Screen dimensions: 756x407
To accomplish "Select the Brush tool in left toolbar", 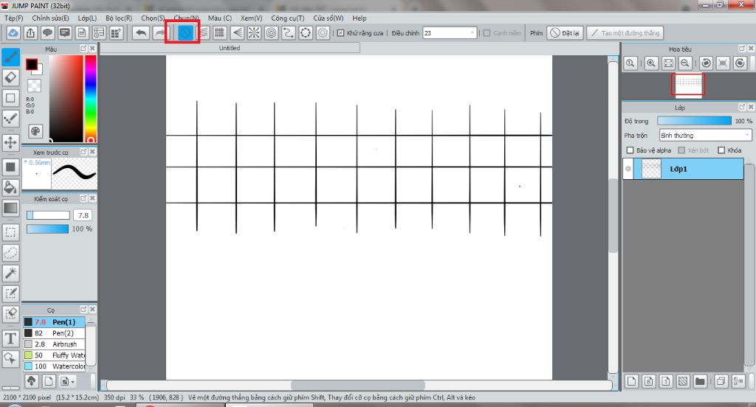I will pos(10,58).
